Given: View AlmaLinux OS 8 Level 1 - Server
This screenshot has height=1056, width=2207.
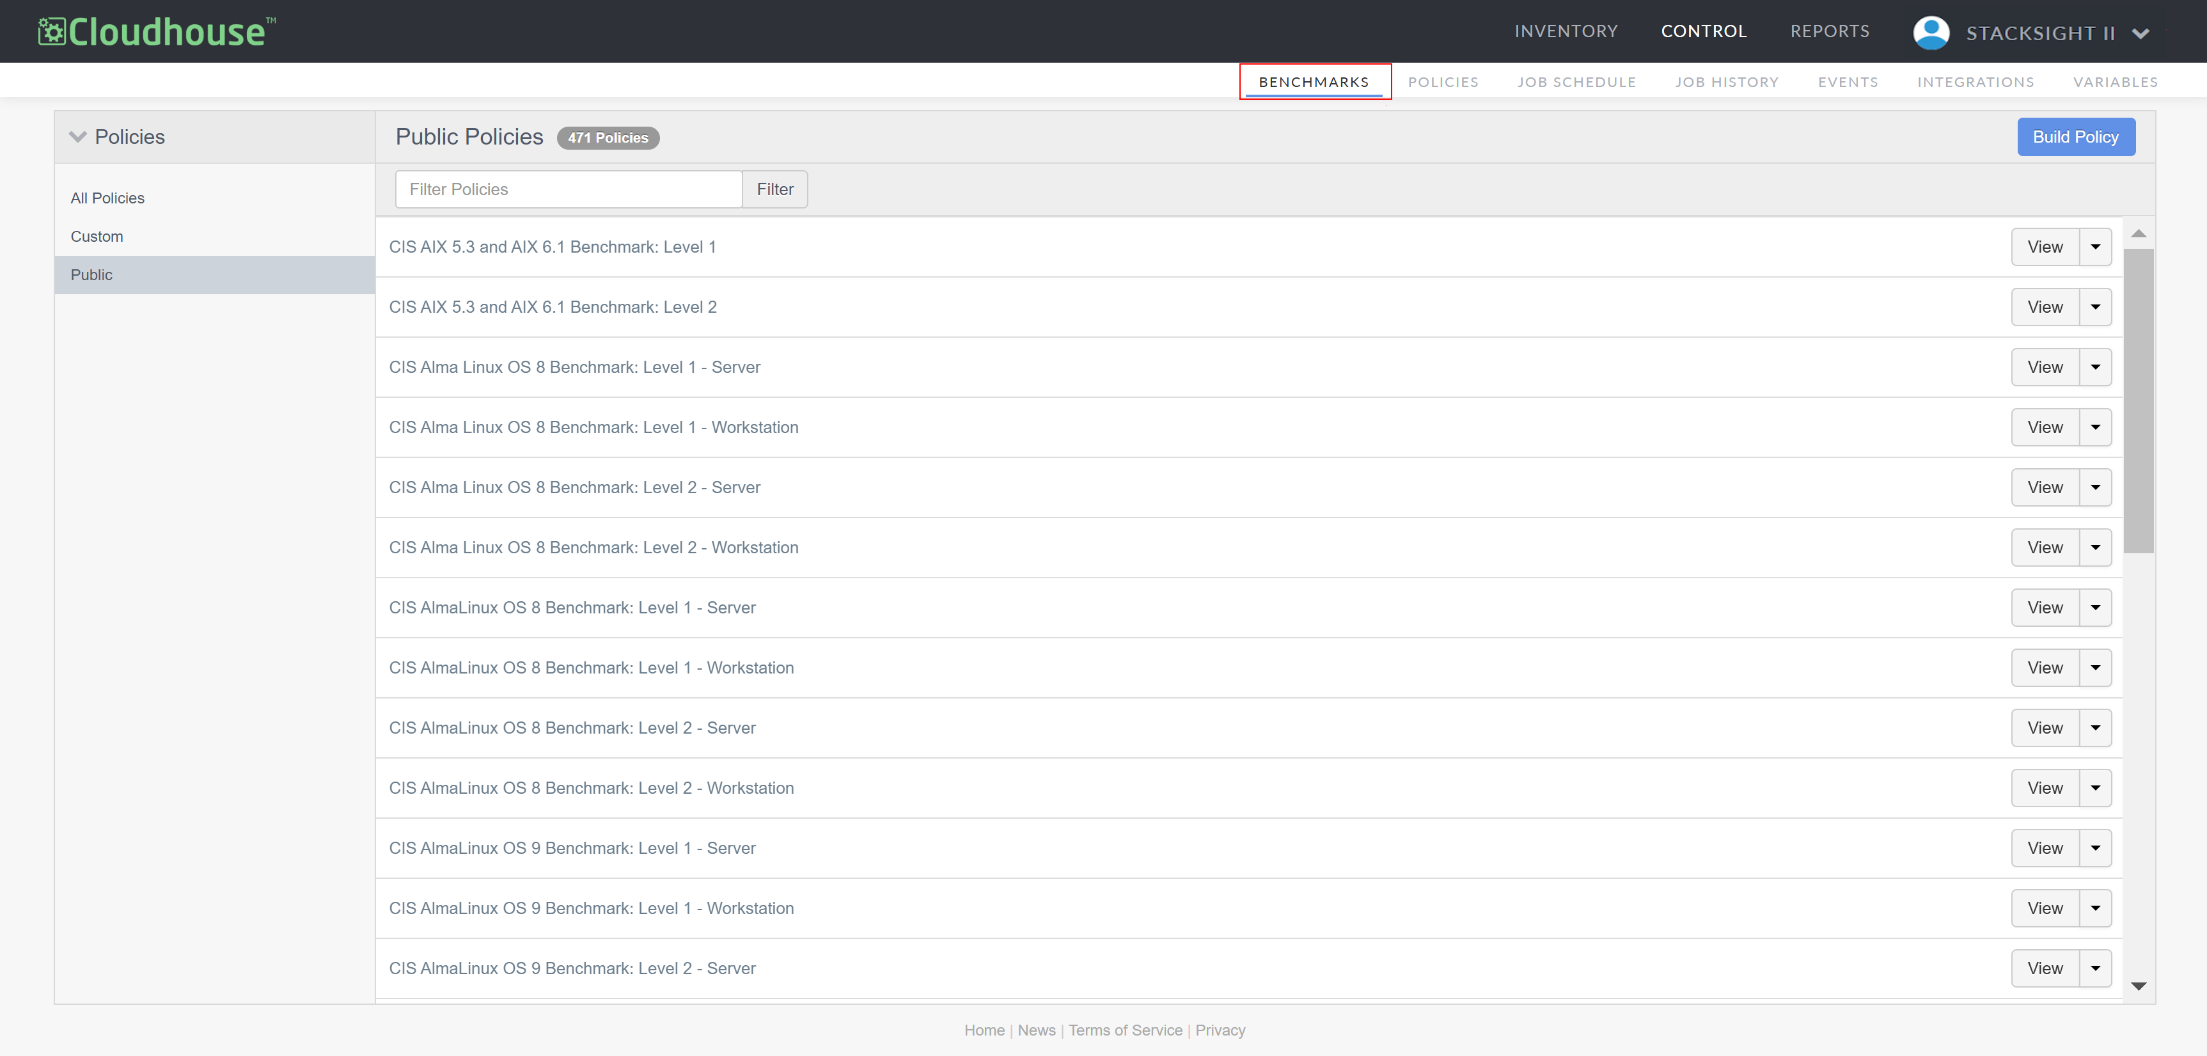Looking at the screenshot, I should [2045, 608].
